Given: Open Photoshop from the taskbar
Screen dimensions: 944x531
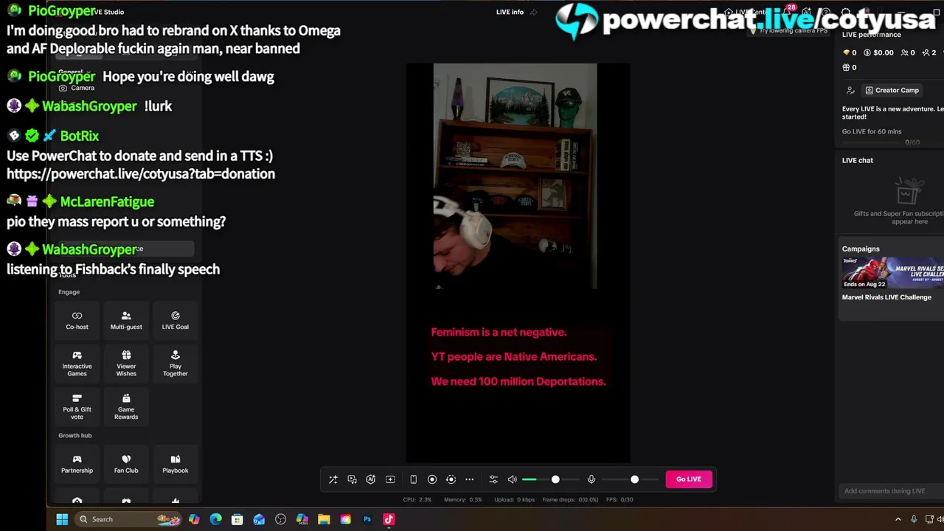Looking at the screenshot, I should (x=367, y=519).
